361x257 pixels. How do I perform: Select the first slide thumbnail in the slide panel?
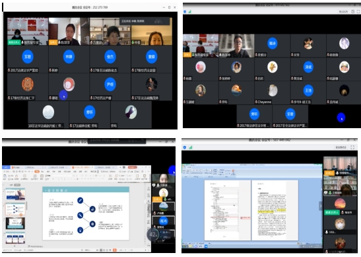[x=15, y=194]
